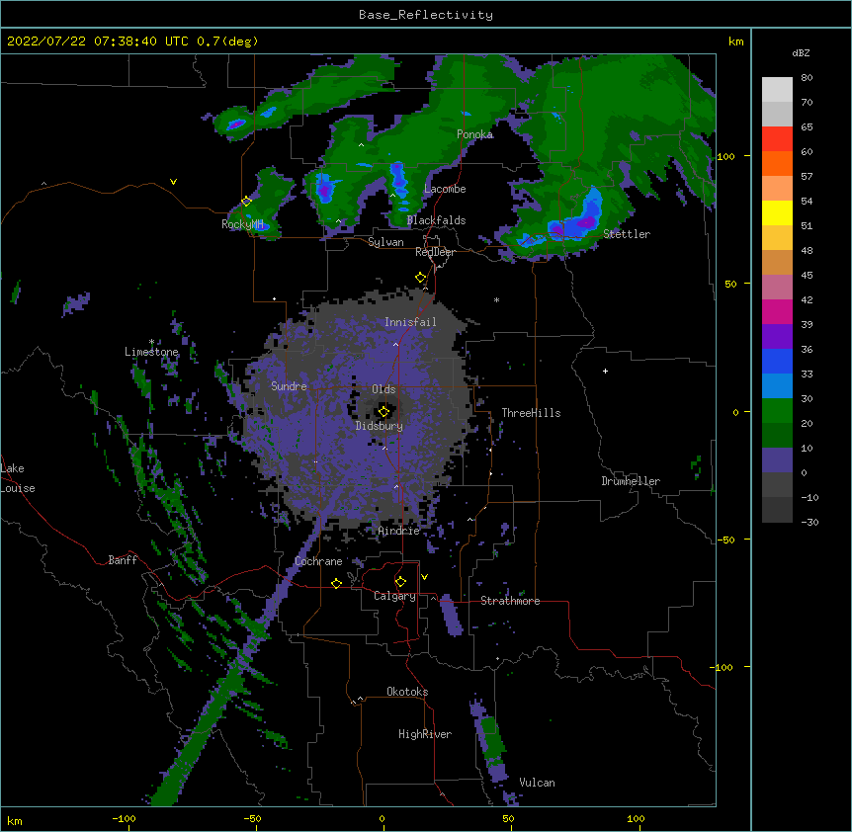Select the Didsbury label
Screen dimensions: 852x832
[x=380, y=426]
